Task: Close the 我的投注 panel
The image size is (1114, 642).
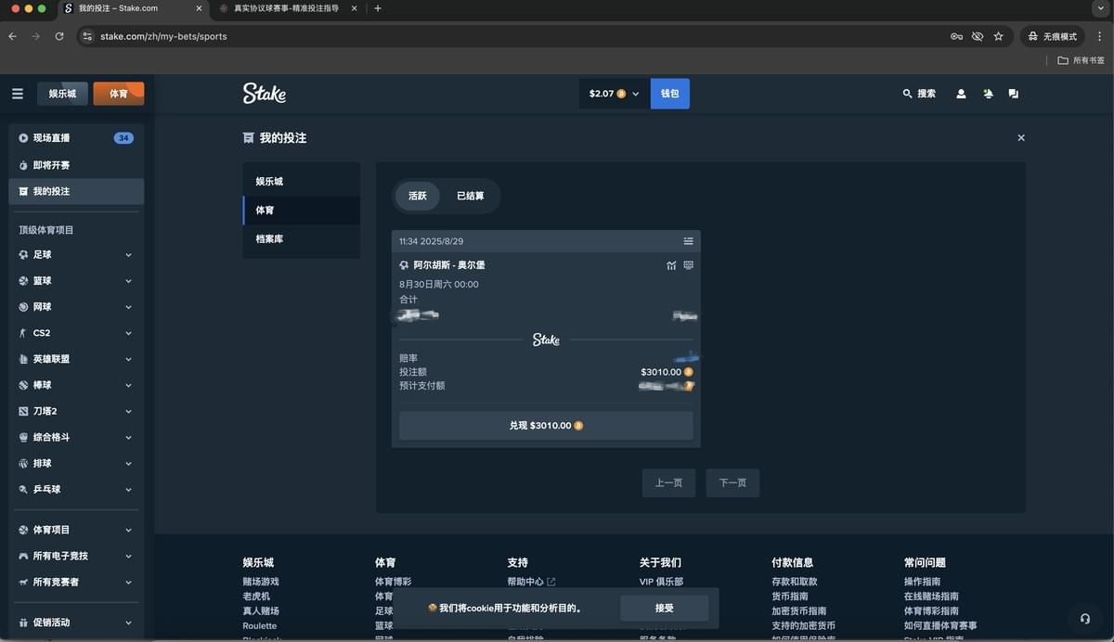Action: coord(1021,138)
